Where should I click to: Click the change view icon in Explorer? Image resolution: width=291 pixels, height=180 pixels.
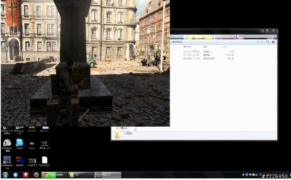tap(258, 42)
